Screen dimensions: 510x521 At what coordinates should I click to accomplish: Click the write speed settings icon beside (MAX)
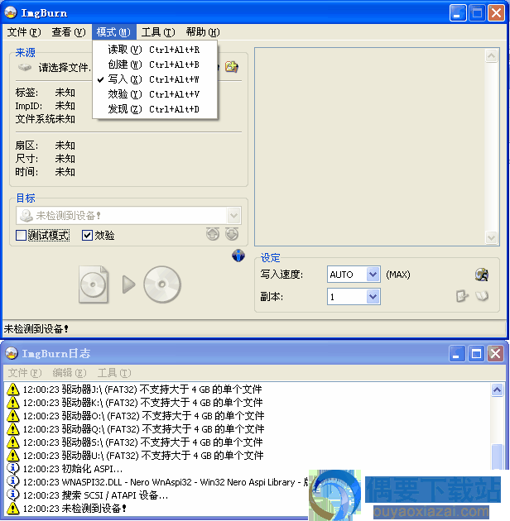[481, 275]
